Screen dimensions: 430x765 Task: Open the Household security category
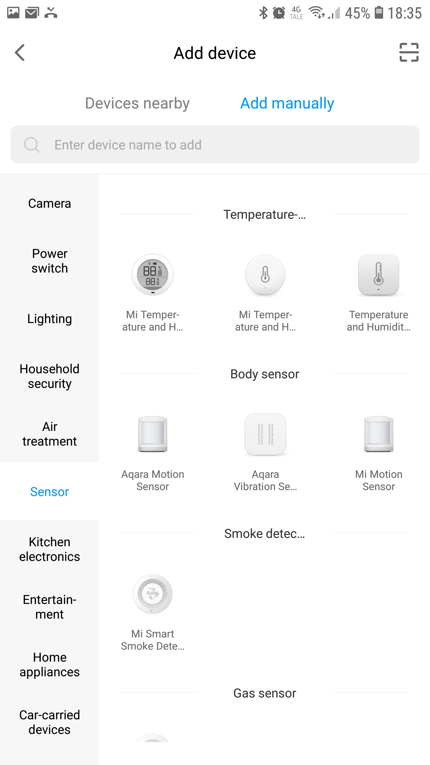coord(50,376)
